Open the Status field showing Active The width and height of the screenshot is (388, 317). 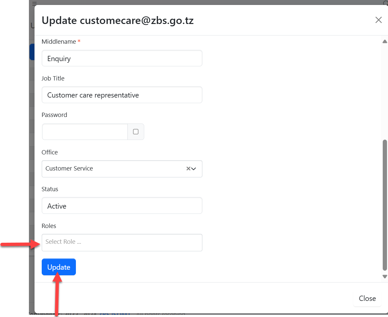(122, 206)
